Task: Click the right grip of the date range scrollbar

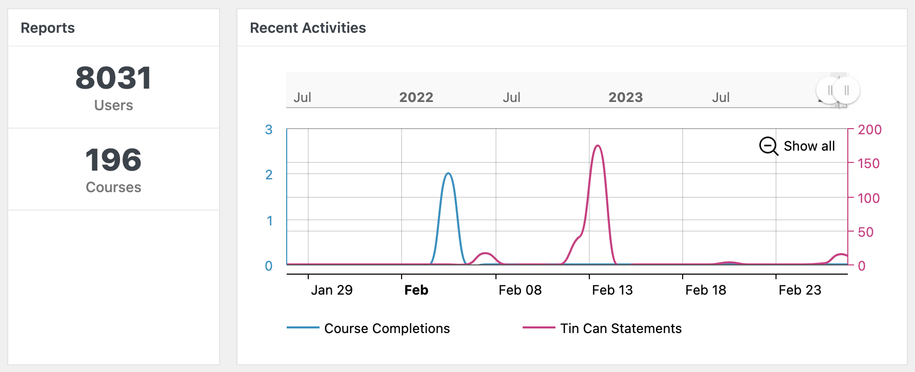Action: pos(846,91)
